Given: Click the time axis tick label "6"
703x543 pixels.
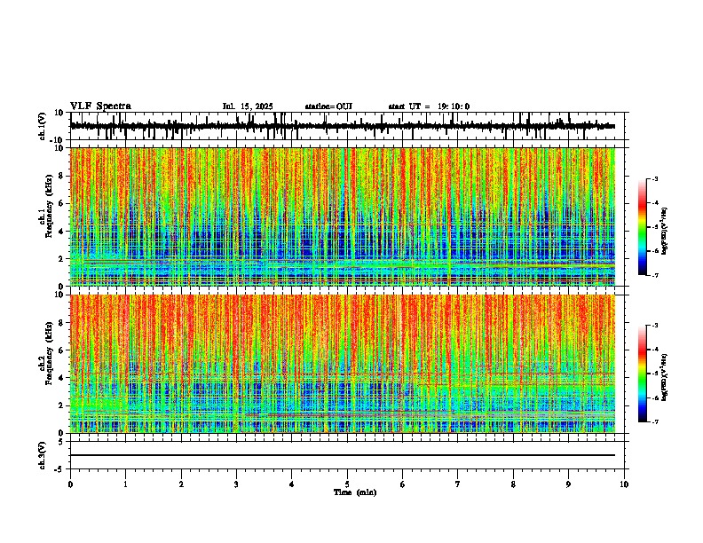Looking at the screenshot, I should coord(403,484).
